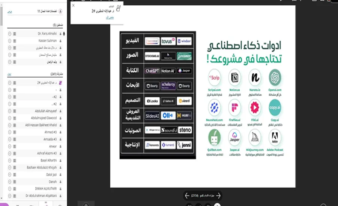This screenshot has height=206, width=338.
Task: Select participant Abdulmajeed Dawood
Action: (44, 118)
